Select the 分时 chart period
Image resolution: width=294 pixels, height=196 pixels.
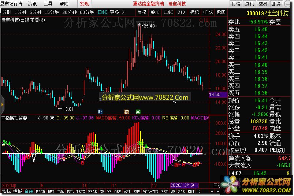(7, 12)
